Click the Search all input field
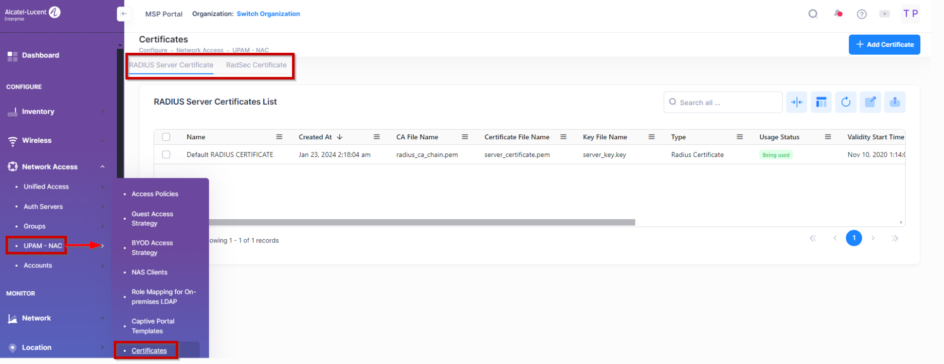This screenshot has height=364, width=944. coord(723,102)
